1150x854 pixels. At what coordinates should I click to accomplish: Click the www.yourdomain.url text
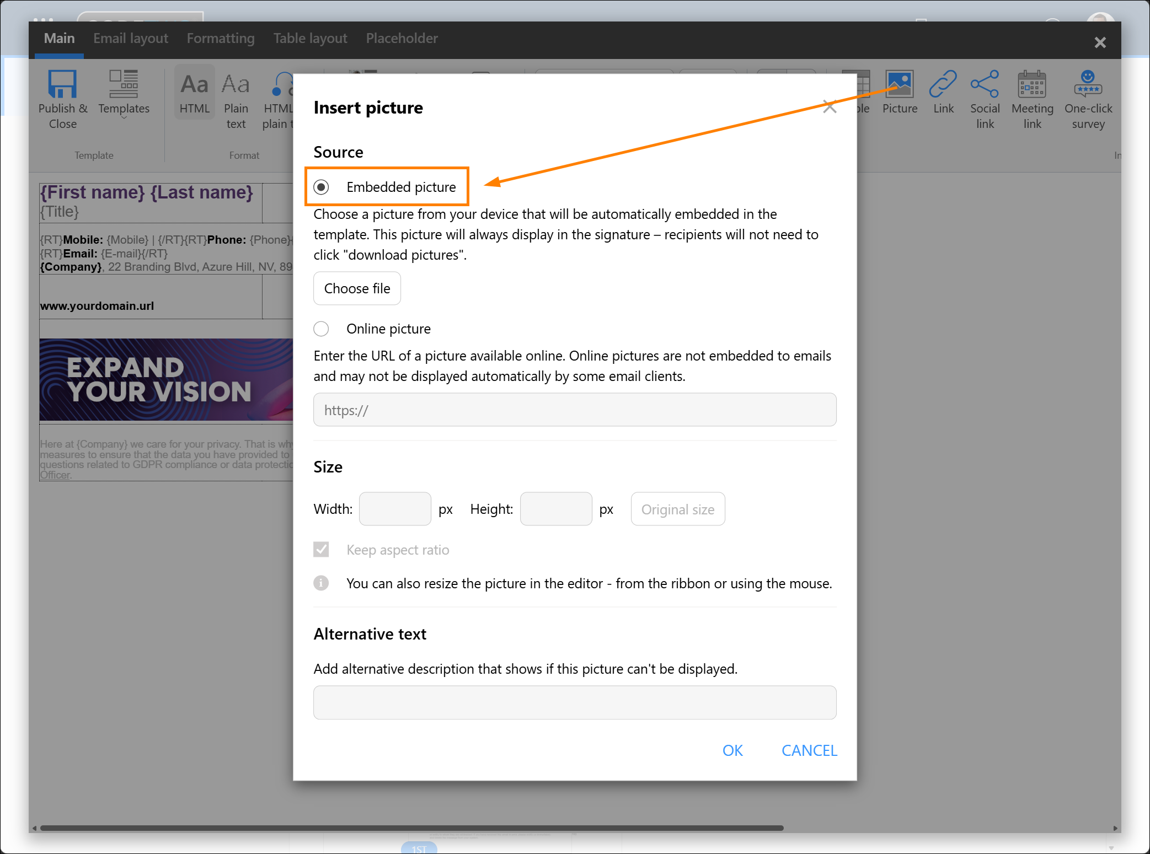[x=97, y=306]
